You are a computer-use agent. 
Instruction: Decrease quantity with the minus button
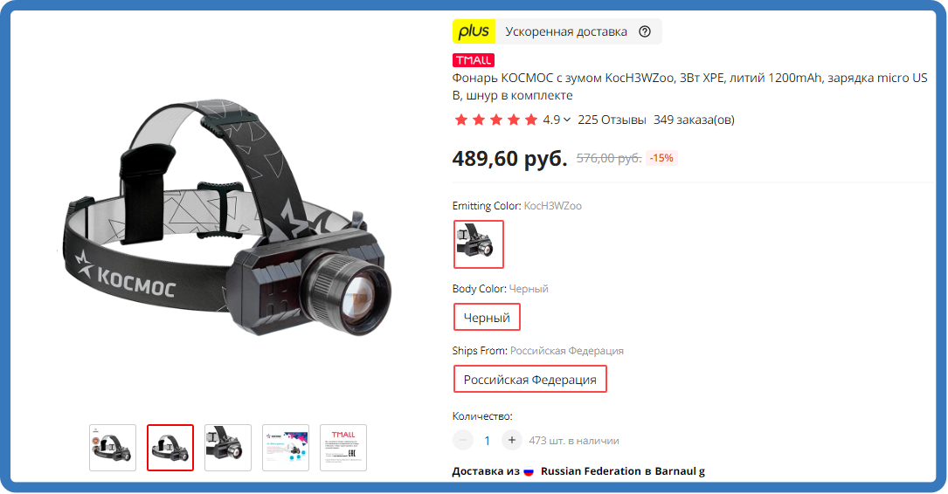coord(462,440)
